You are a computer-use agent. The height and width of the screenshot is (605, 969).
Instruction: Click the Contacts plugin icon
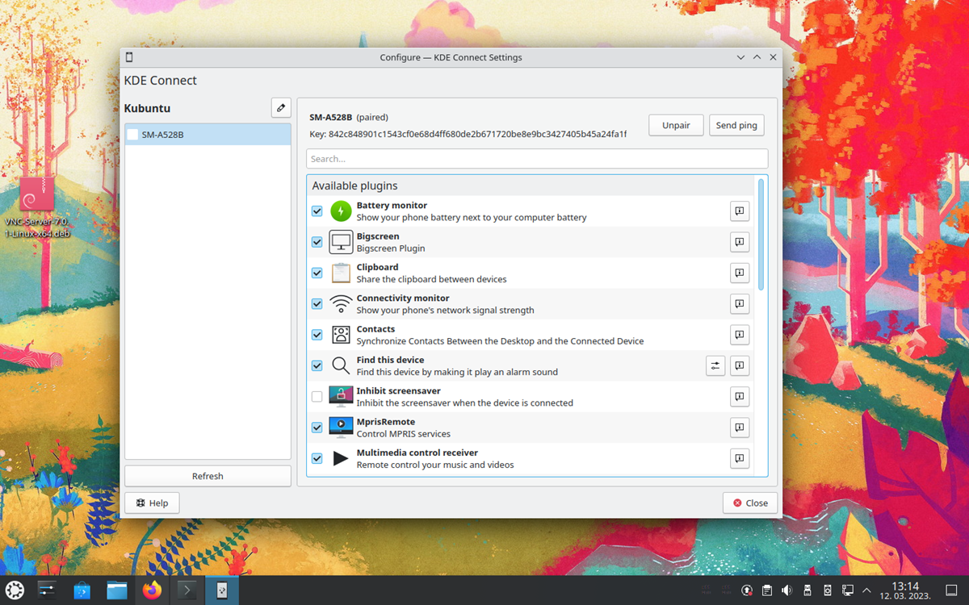click(341, 335)
